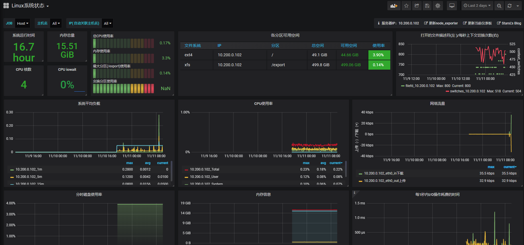This screenshot has height=245, width=524.
Task: Open the CPU使用率 graph panel title menu
Action: [263, 103]
